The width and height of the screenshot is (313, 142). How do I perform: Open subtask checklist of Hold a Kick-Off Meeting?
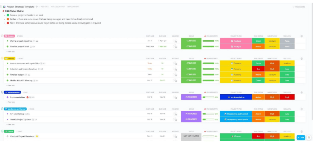click(36, 80)
